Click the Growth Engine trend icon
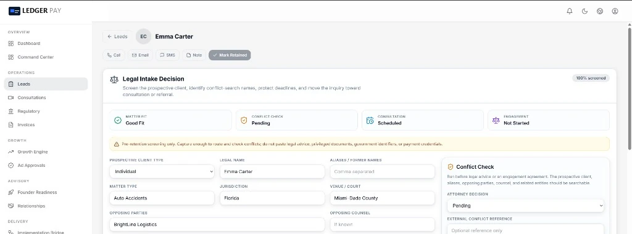 pyautogui.click(x=11, y=152)
